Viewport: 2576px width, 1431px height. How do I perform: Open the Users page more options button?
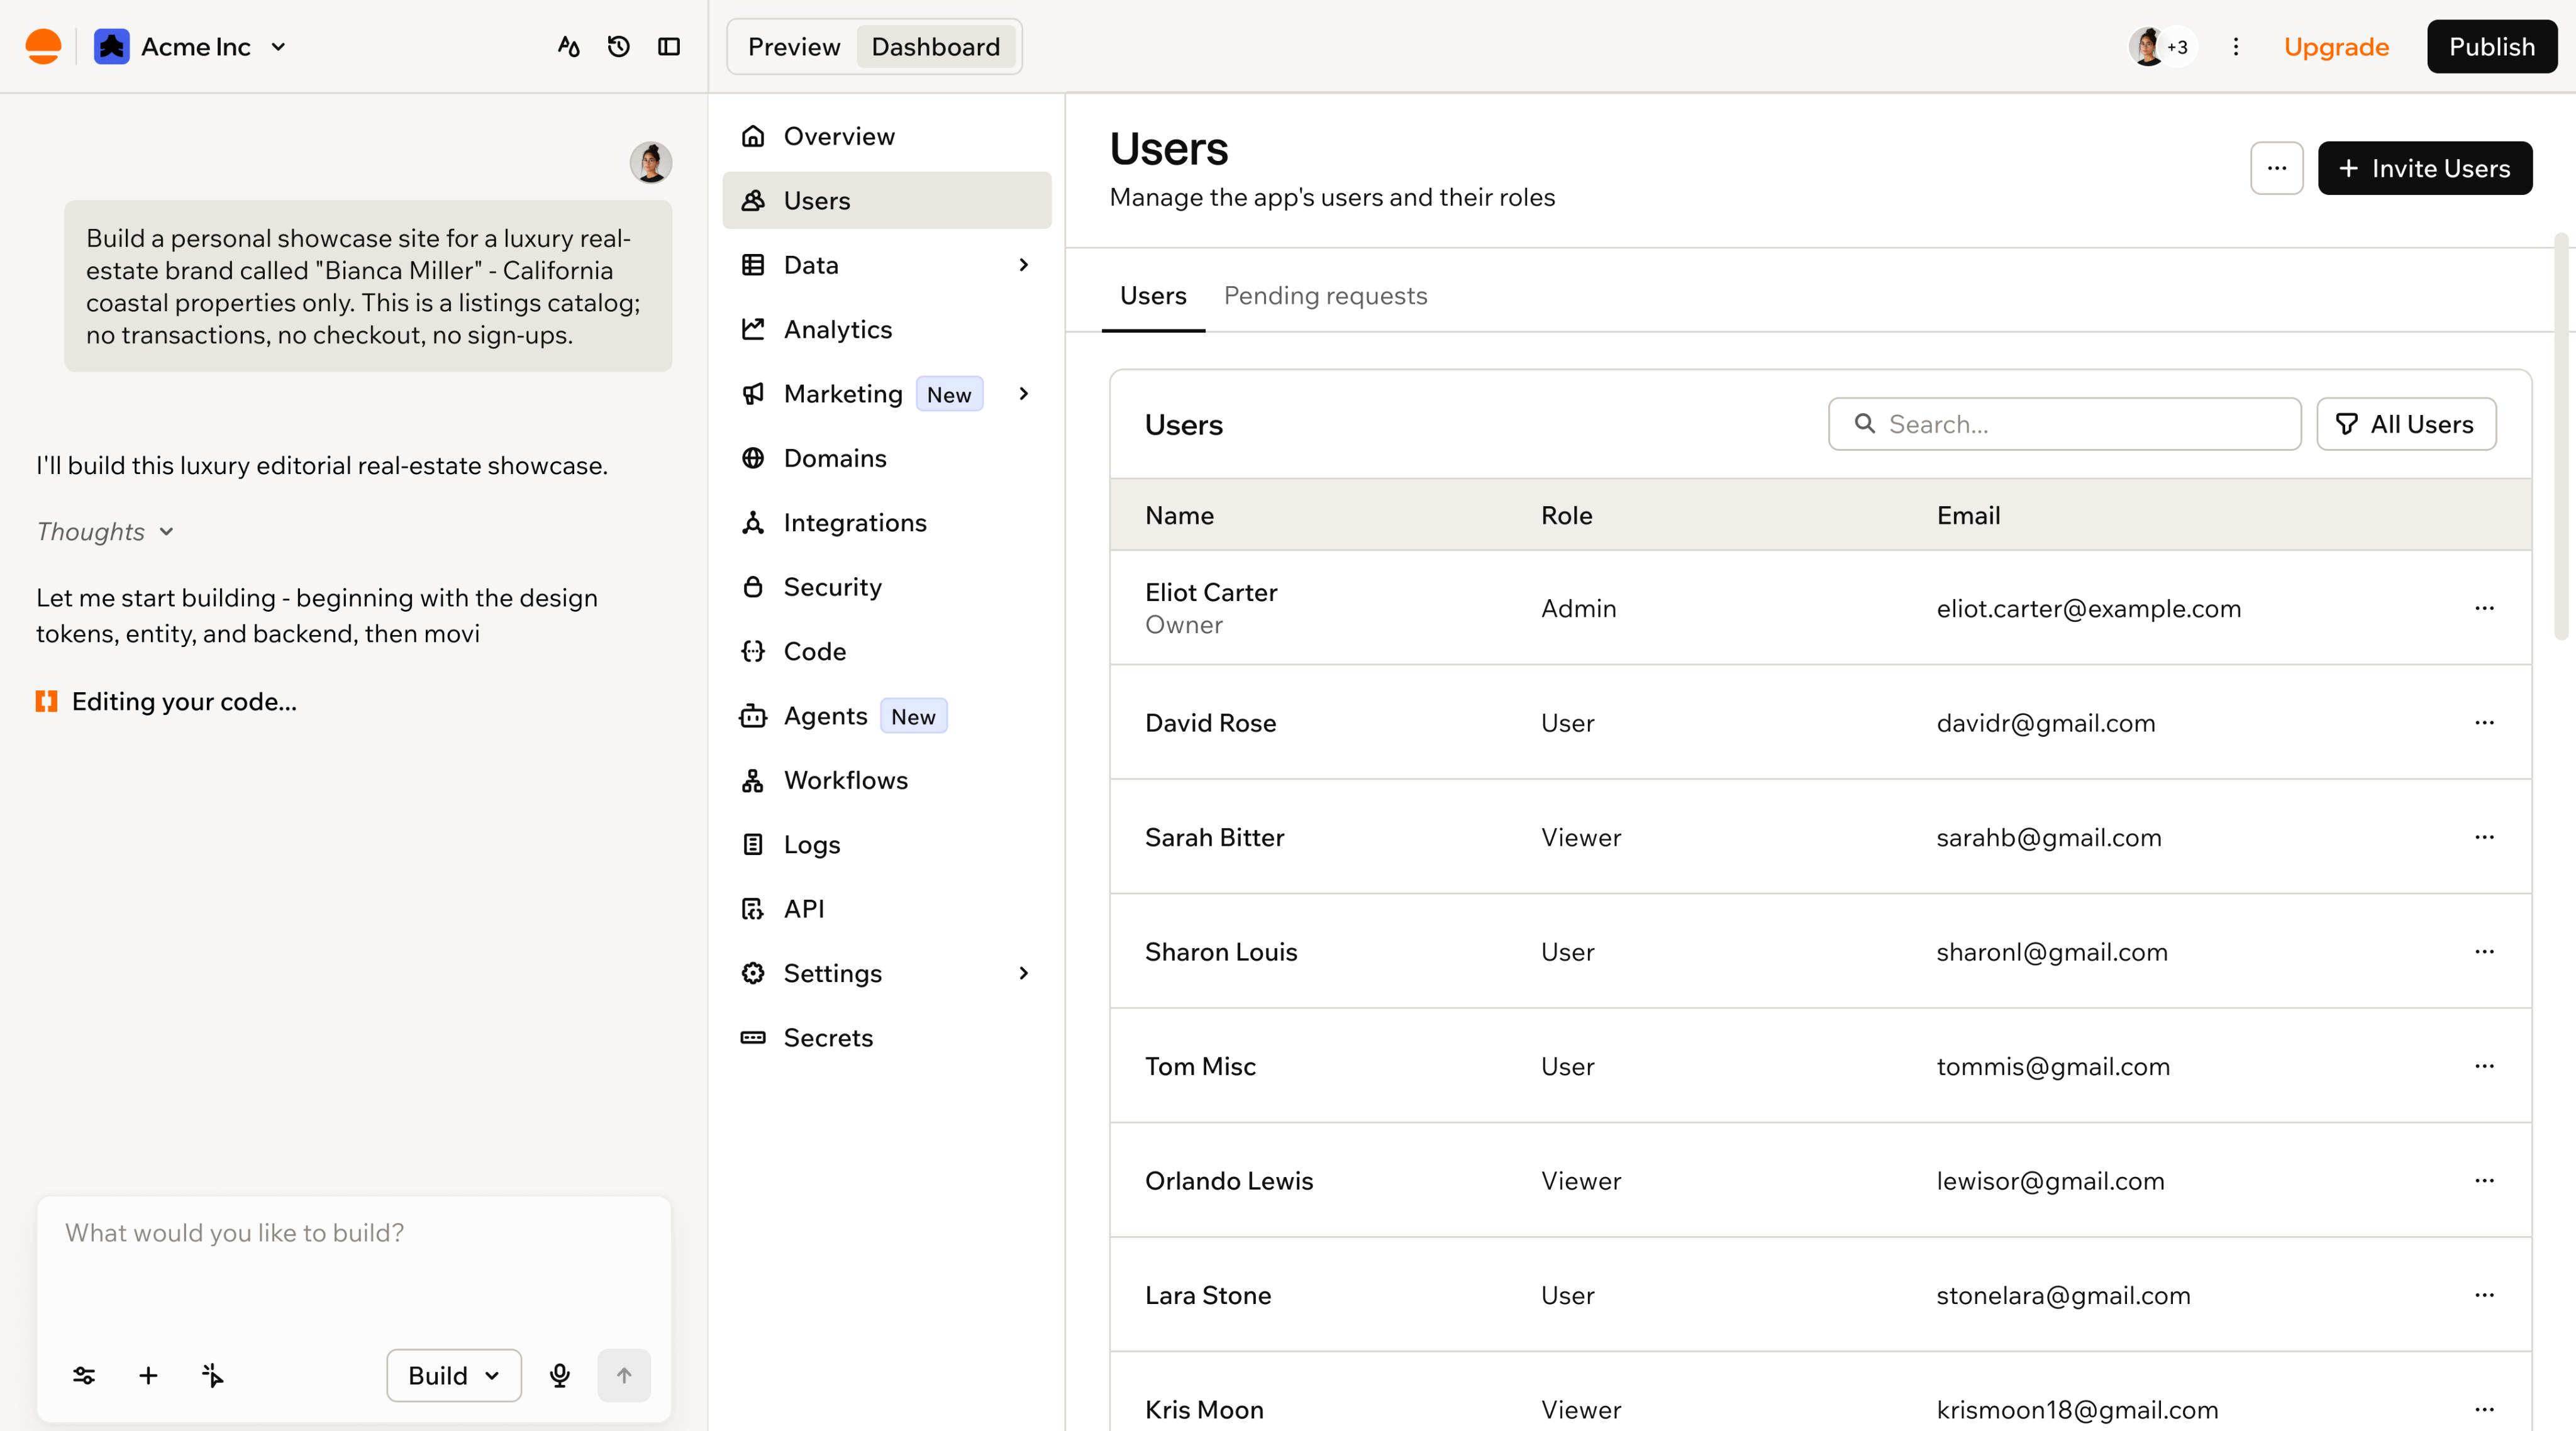tap(2276, 168)
